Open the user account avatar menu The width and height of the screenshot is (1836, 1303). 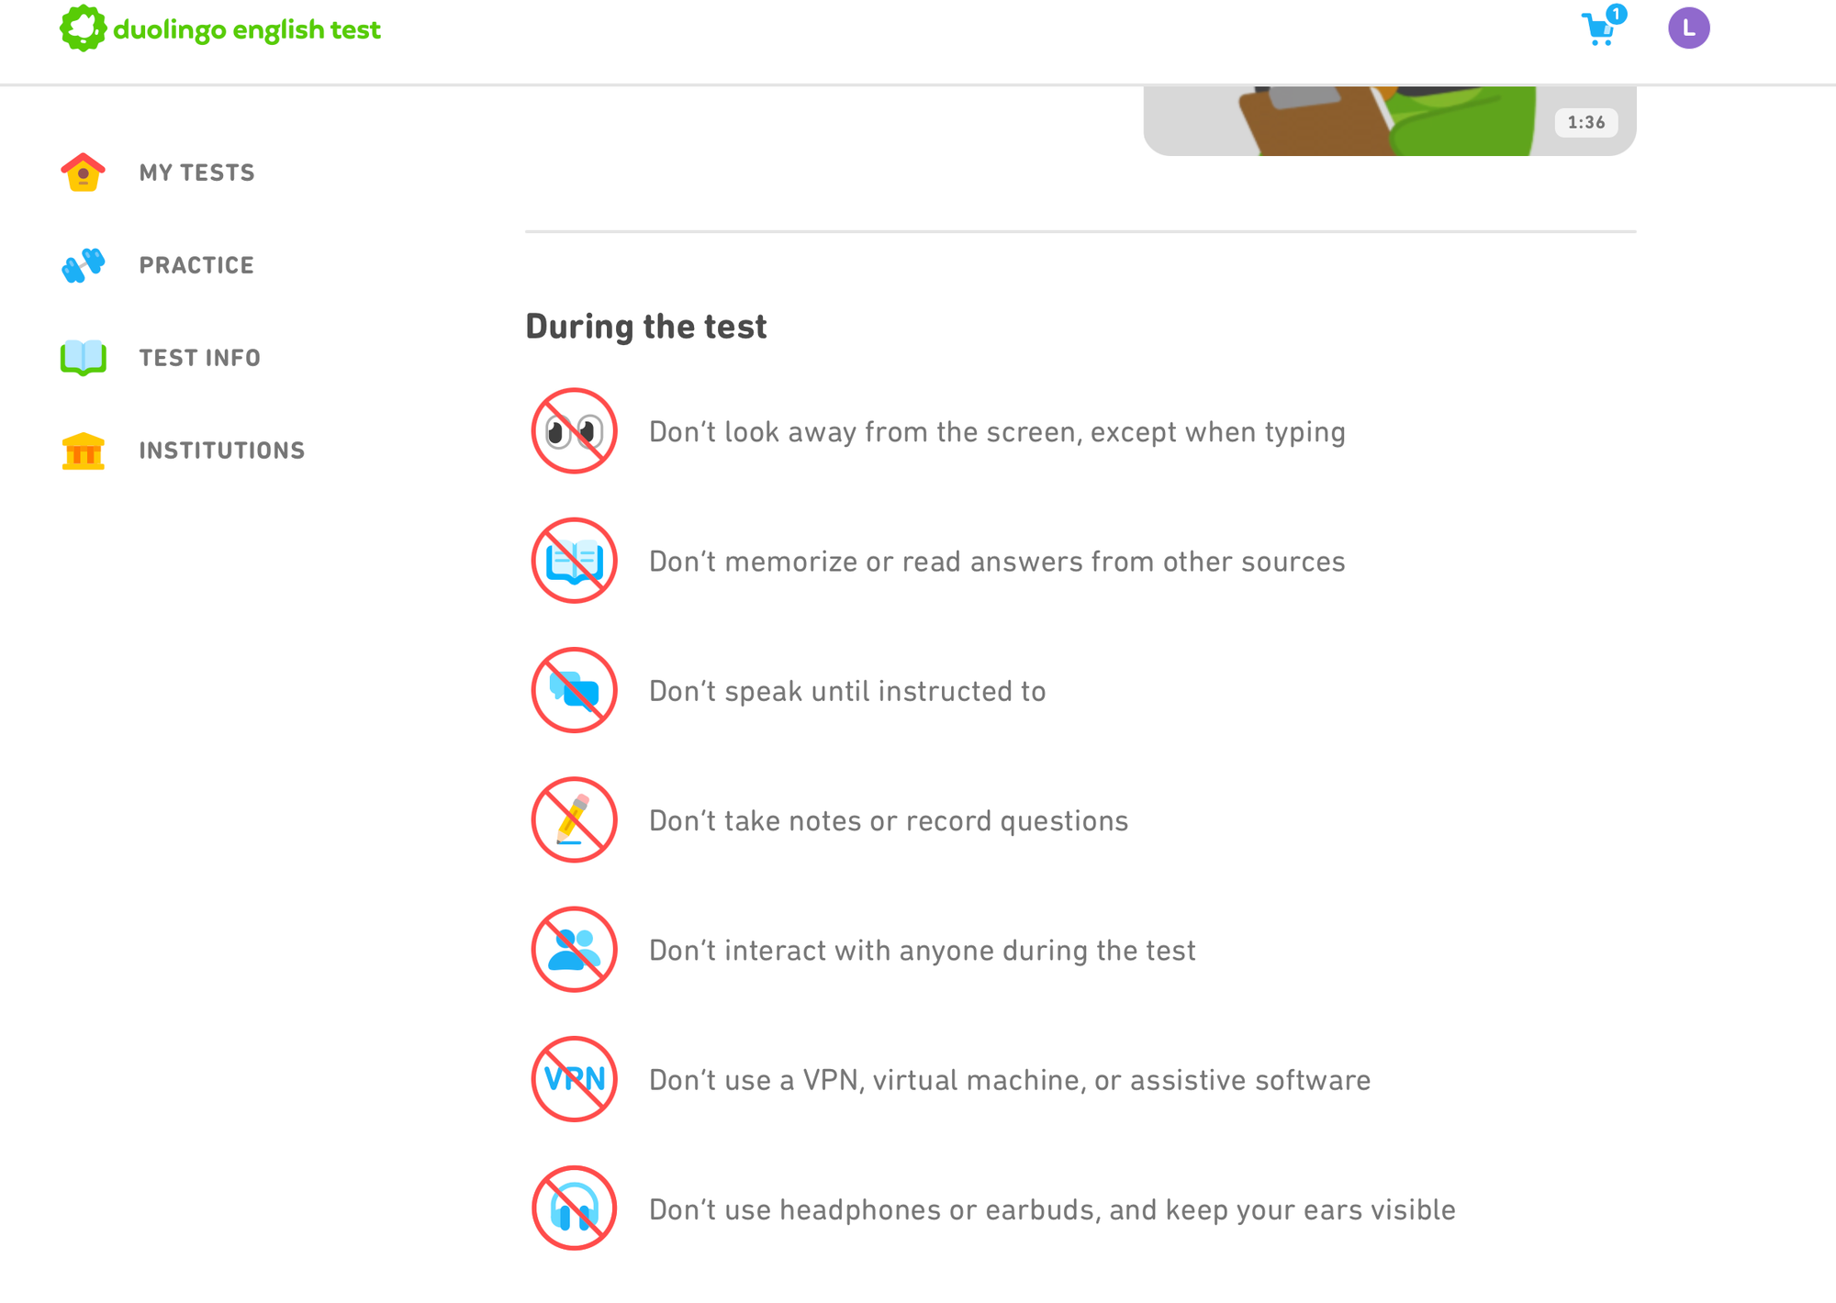(x=1689, y=28)
